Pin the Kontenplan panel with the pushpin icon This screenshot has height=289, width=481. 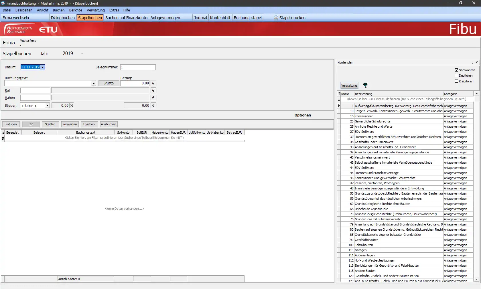pyautogui.click(x=472, y=62)
